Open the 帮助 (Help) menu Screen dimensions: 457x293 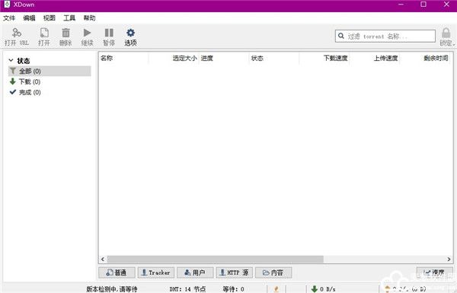tap(89, 18)
